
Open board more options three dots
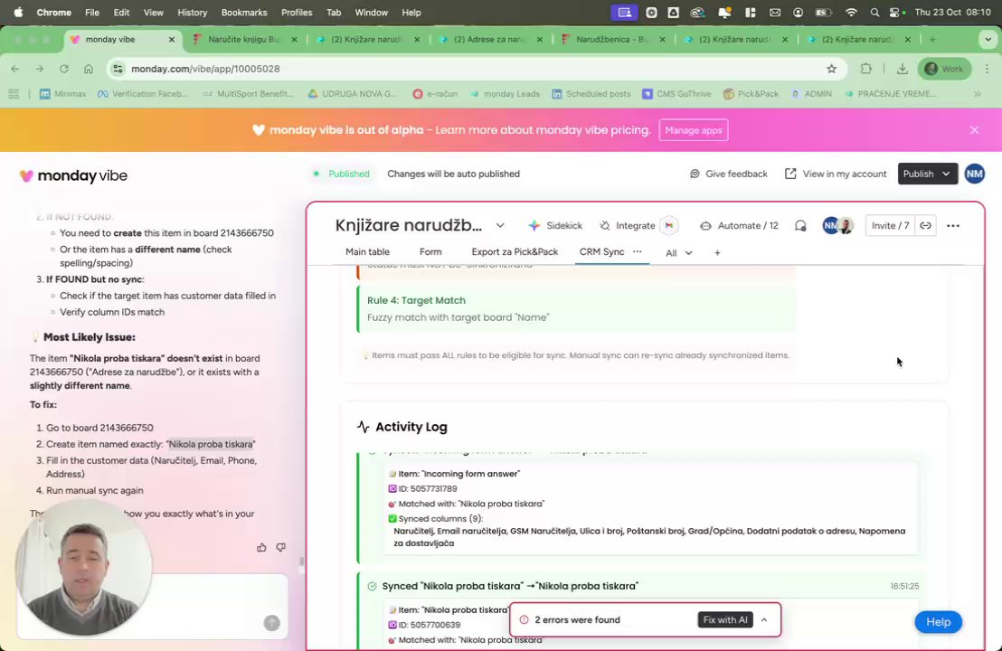click(953, 225)
